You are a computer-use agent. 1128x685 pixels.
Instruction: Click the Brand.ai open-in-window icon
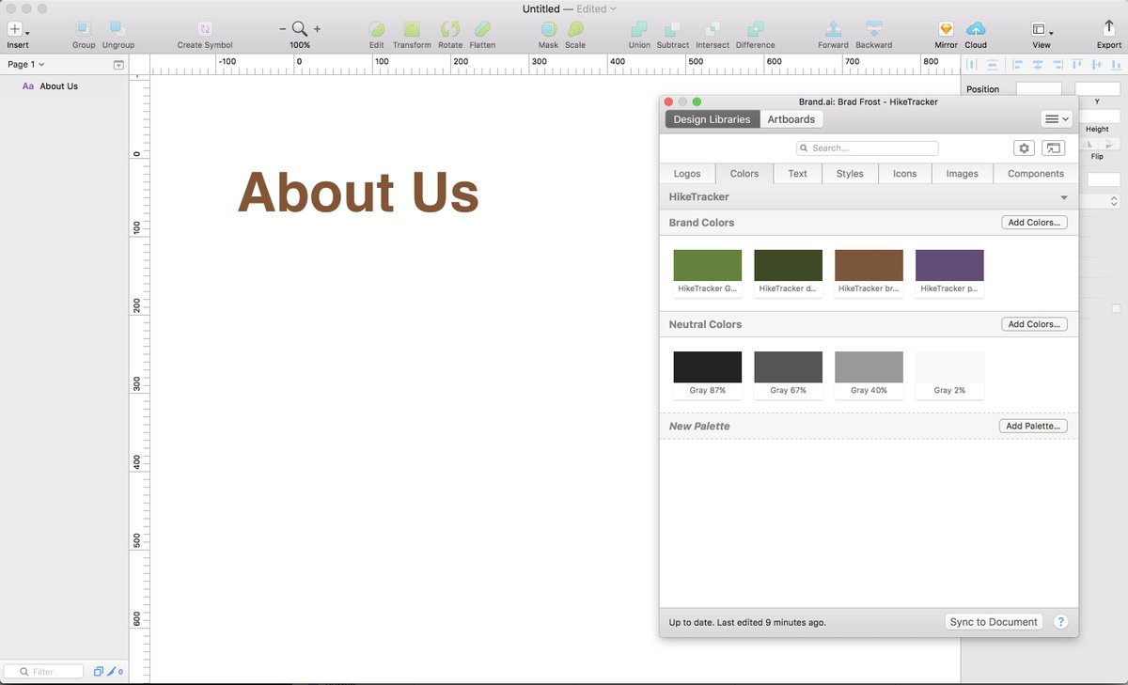click(x=1053, y=148)
